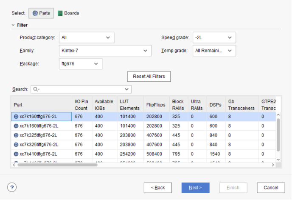Image resolution: width=292 pixels, height=200 pixels.
Task: Open the Family dropdown showing Kintex-7
Action: pos(105,51)
